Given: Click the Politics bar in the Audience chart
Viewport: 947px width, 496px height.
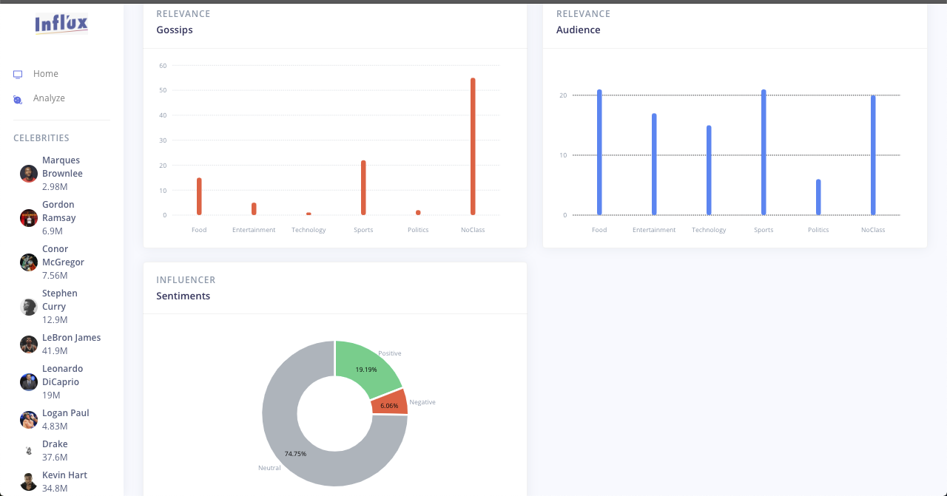Looking at the screenshot, I should click(818, 197).
